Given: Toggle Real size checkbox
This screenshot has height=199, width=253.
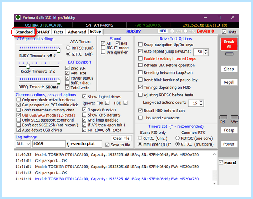Looking at the screenshot, I should (x=67, y=73).
